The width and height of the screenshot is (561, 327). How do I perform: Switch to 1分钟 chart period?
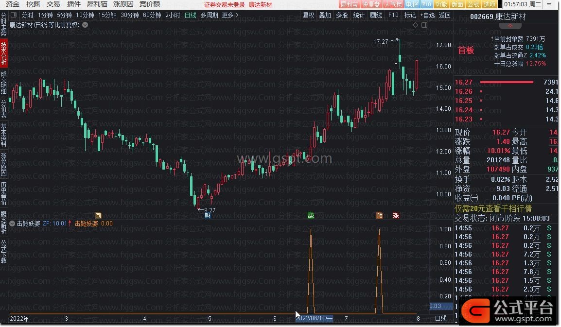45,15
